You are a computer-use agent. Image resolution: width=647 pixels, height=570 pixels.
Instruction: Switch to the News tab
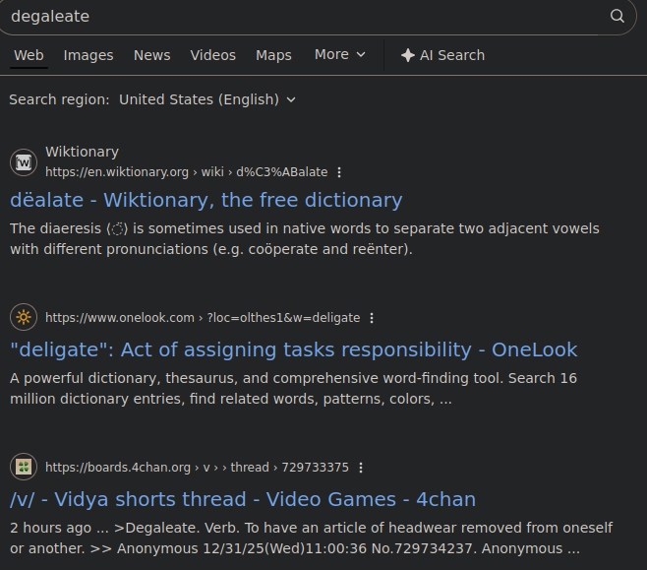coord(151,55)
